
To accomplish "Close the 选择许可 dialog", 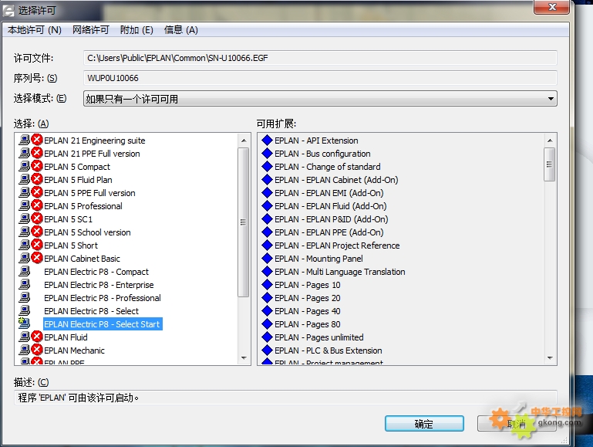I will [552, 7].
